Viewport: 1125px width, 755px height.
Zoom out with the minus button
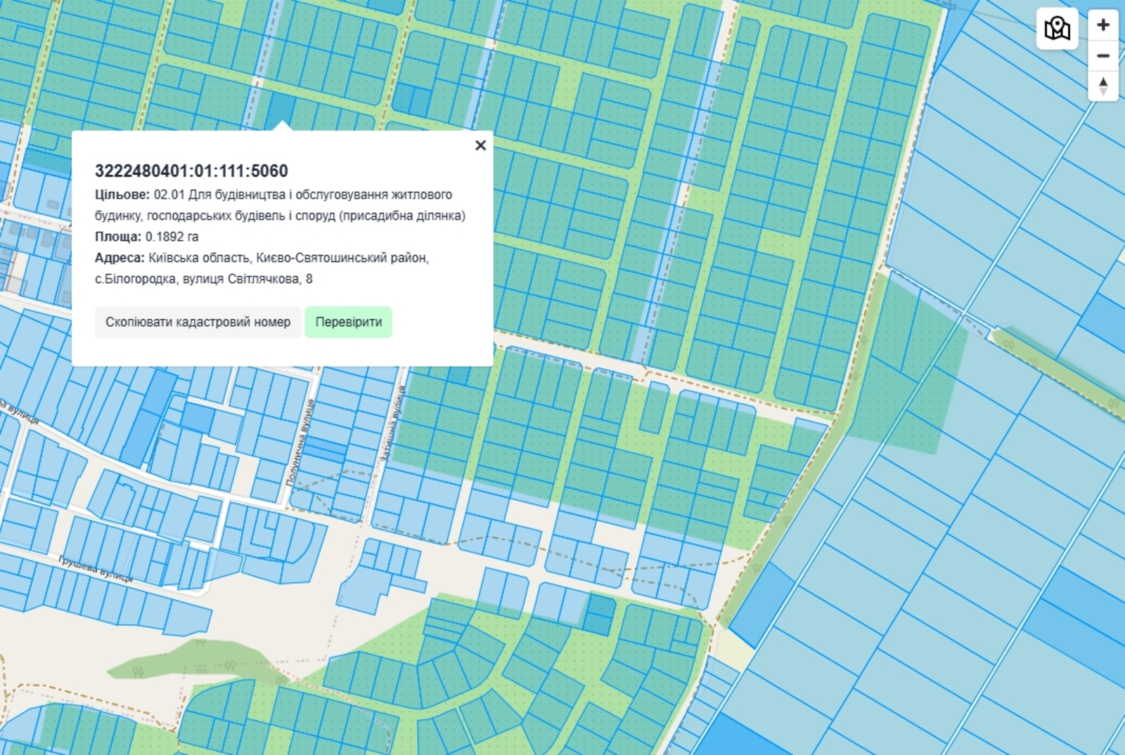click(x=1102, y=55)
